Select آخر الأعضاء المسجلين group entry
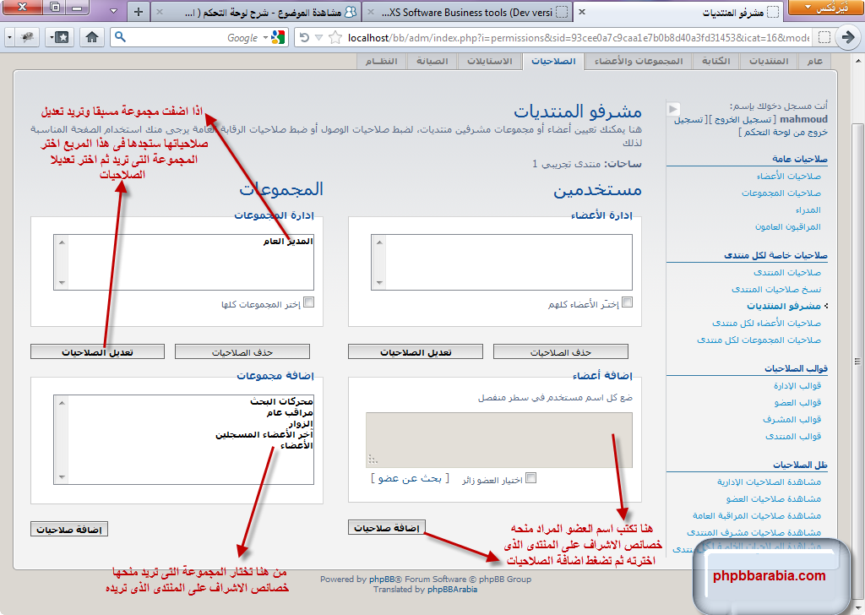The height and width of the screenshot is (615, 865). coord(264,434)
